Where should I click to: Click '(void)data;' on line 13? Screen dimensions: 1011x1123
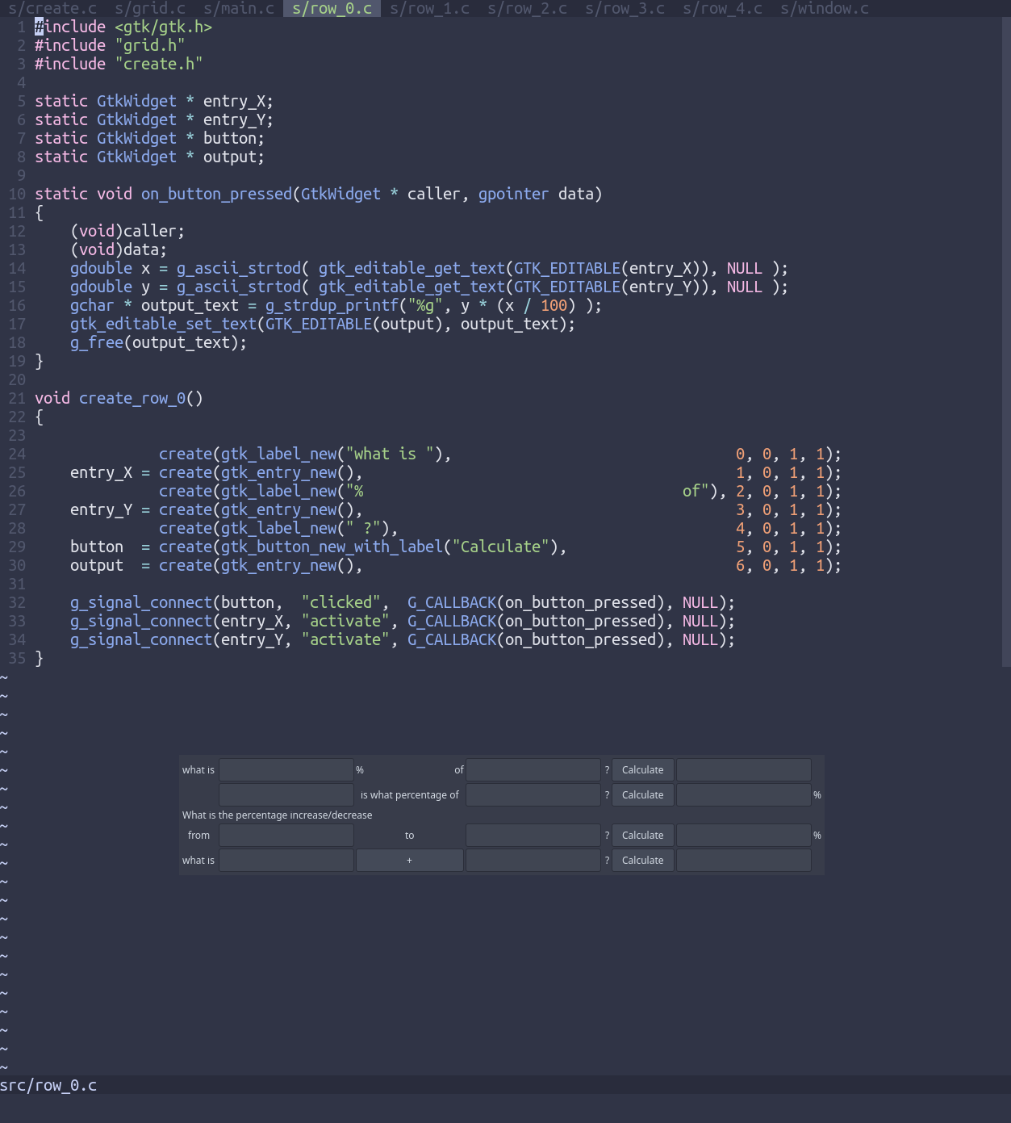(x=119, y=249)
